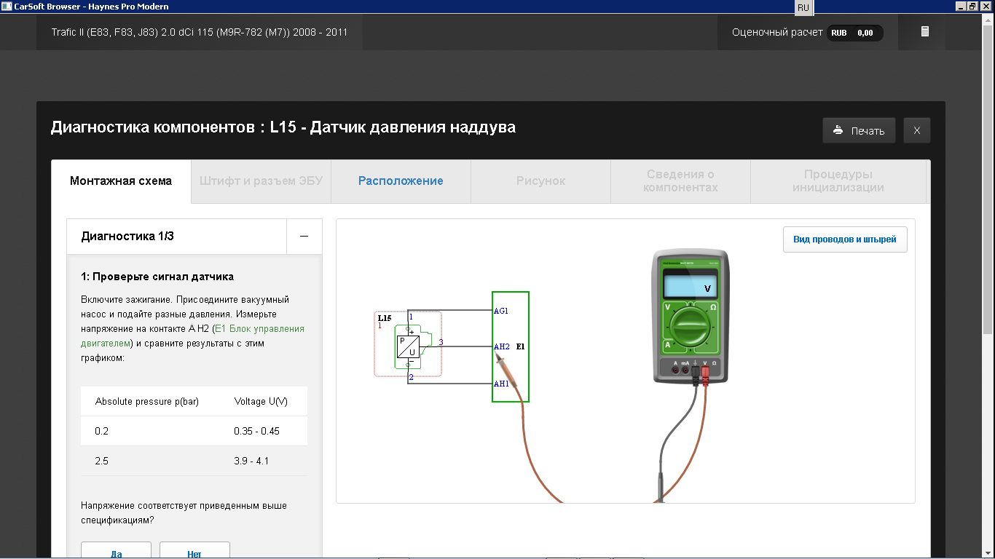This screenshot has width=995, height=559.
Task: Close the component diagnostics dialog with X
Action: point(917,130)
